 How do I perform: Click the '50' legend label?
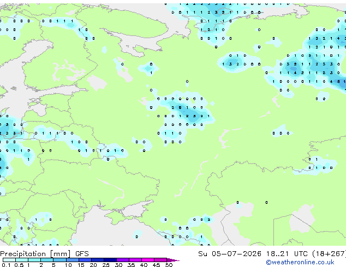click(x=169, y=265)
